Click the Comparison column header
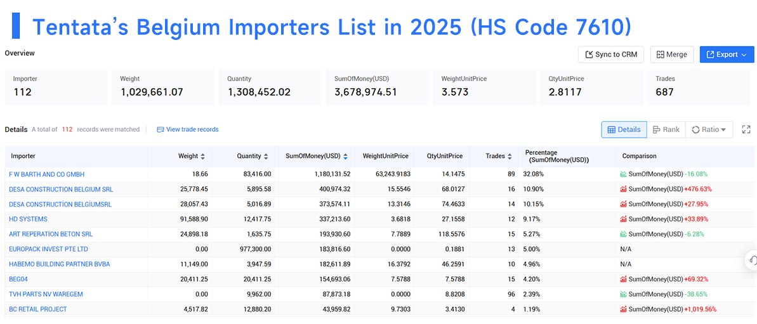Image resolution: width=757 pixels, height=324 pixels. (x=639, y=156)
